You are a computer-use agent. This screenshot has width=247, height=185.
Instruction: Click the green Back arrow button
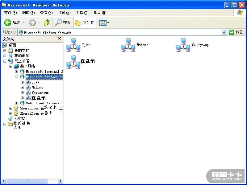point(7,23)
